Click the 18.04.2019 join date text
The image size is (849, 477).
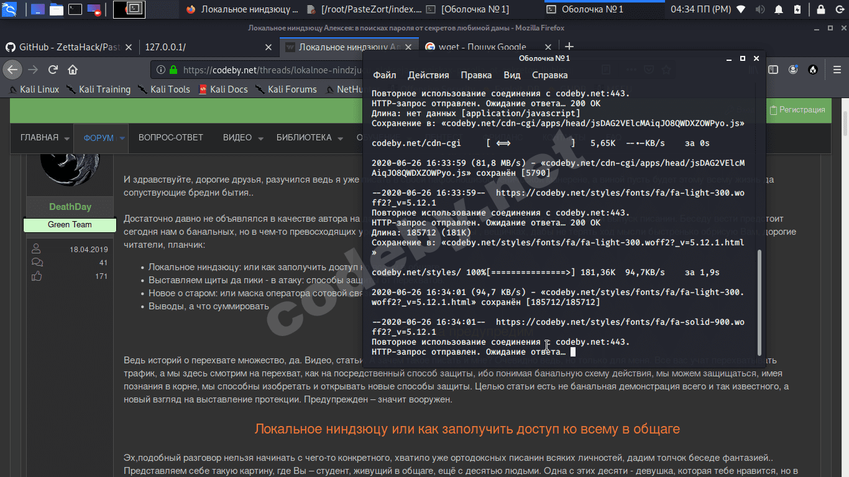tap(89, 250)
